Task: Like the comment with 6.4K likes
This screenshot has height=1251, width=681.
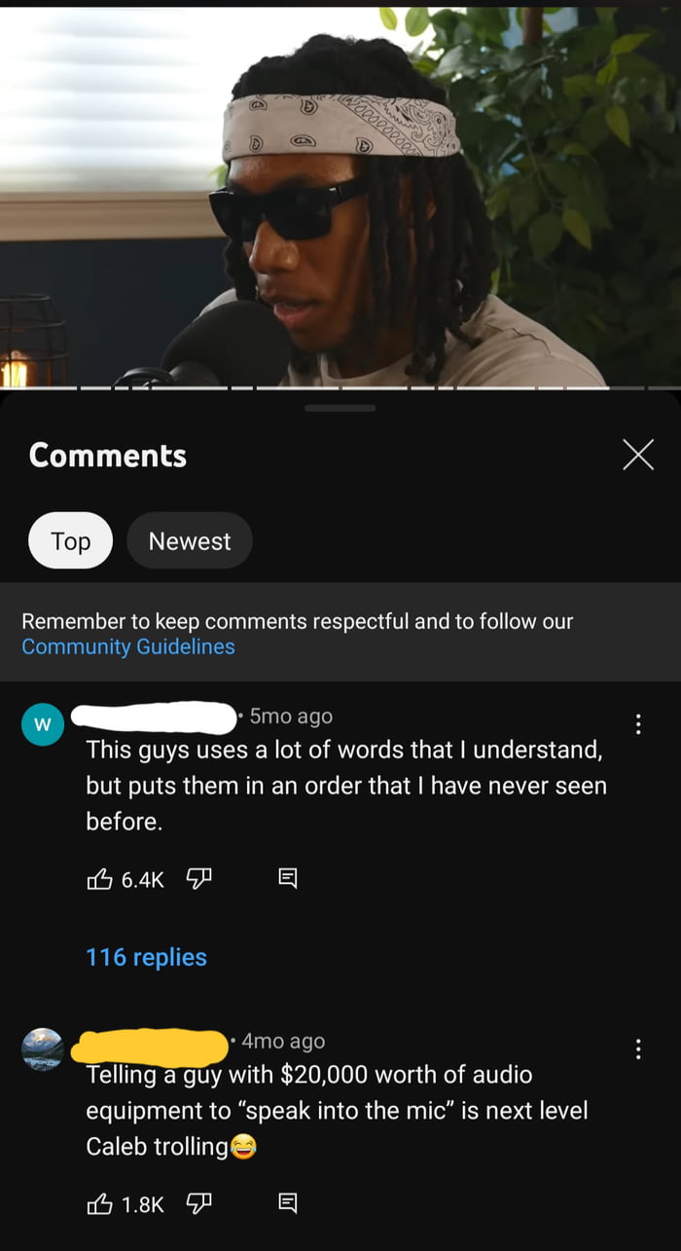Action: 99,880
